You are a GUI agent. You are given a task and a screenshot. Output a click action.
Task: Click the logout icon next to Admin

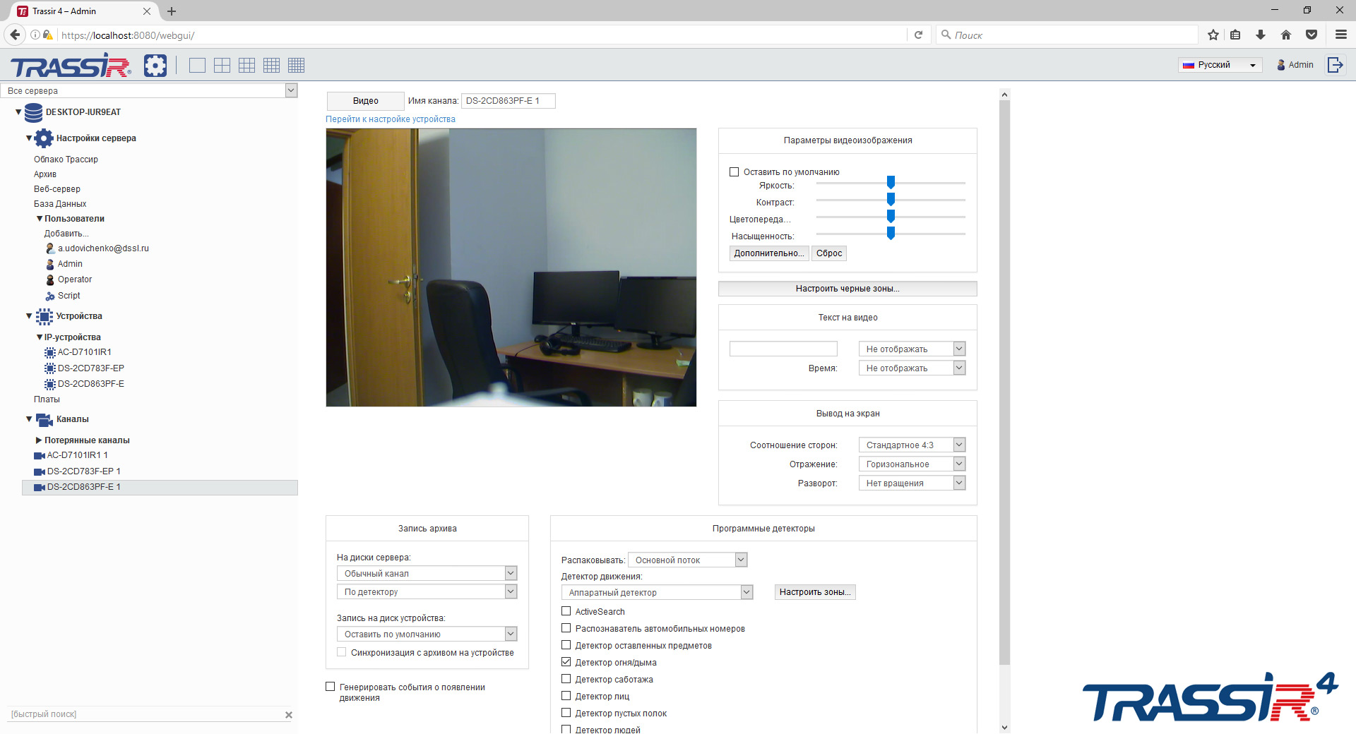click(x=1336, y=64)
